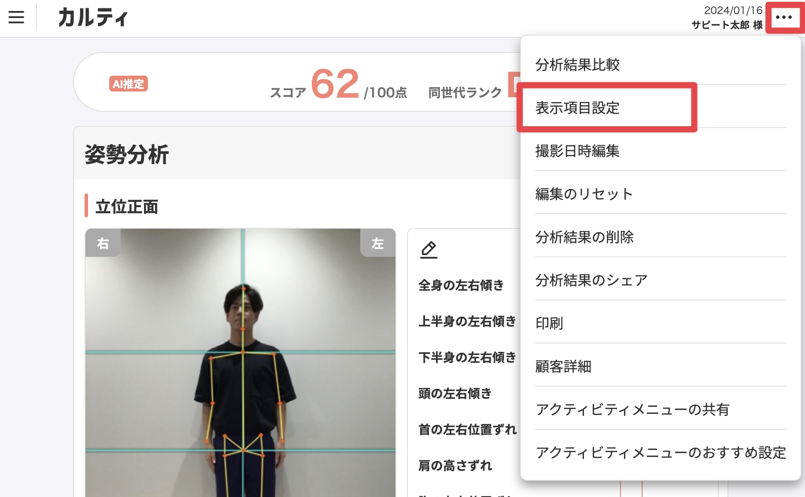805x497 pixels.
Task: Click the カルティ app title
Action: click(93, 18)
